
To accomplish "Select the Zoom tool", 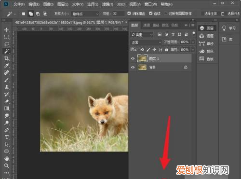I will tap(7, 165).
